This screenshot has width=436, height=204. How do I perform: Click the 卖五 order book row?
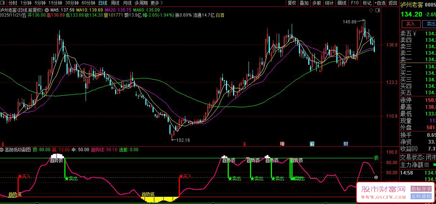[x=418, y=34]
